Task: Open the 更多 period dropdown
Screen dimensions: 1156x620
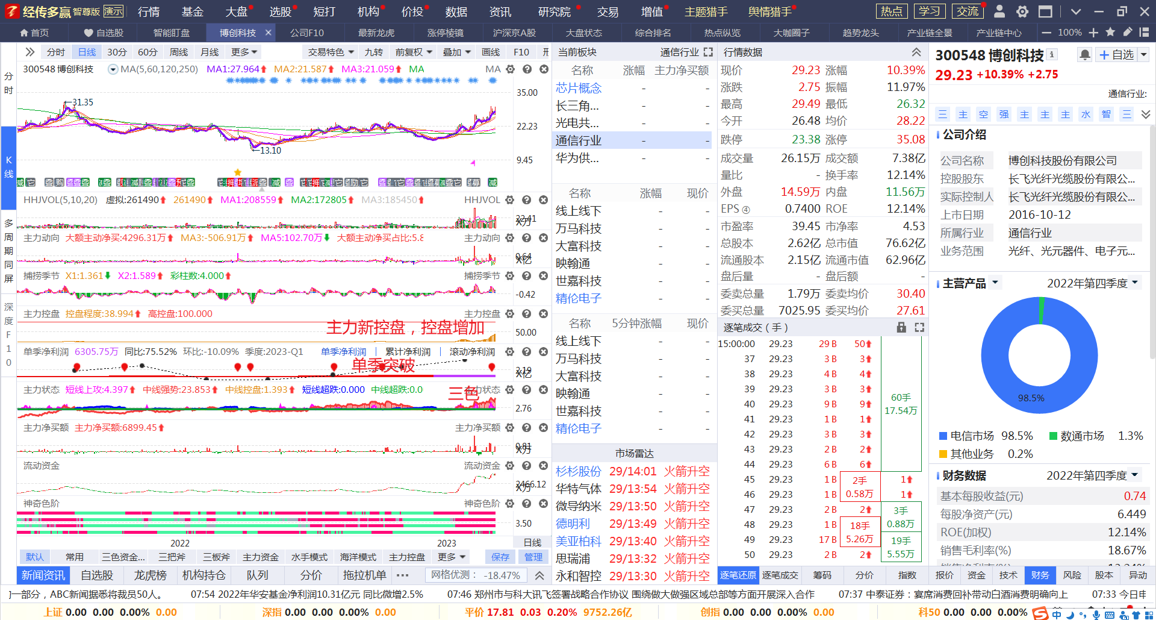Action: [x=244, y=52]
